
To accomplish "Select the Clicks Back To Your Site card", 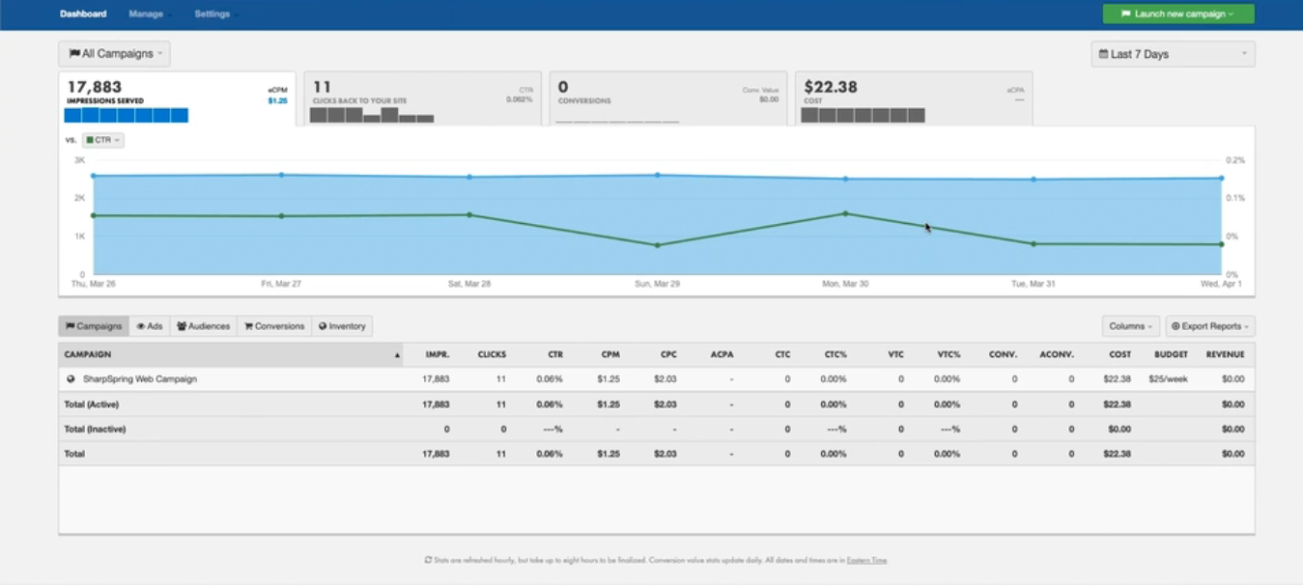I will [422, 98].
